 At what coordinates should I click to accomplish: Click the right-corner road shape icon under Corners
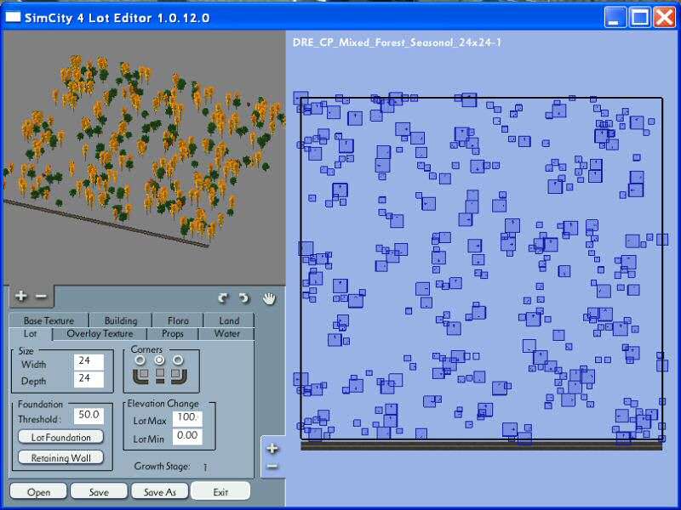coord(179,376)
